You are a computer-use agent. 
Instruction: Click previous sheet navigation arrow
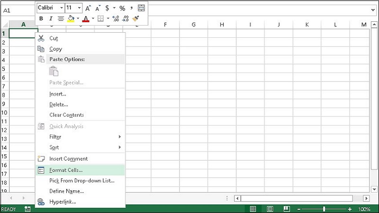tap(11, 198)
